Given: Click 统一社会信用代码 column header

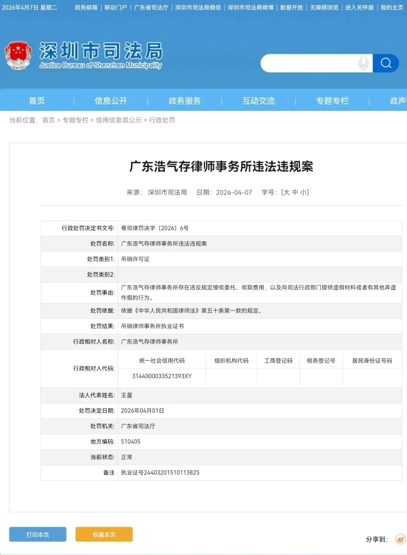Looking at the screenshot, I should tap(162, 360).
